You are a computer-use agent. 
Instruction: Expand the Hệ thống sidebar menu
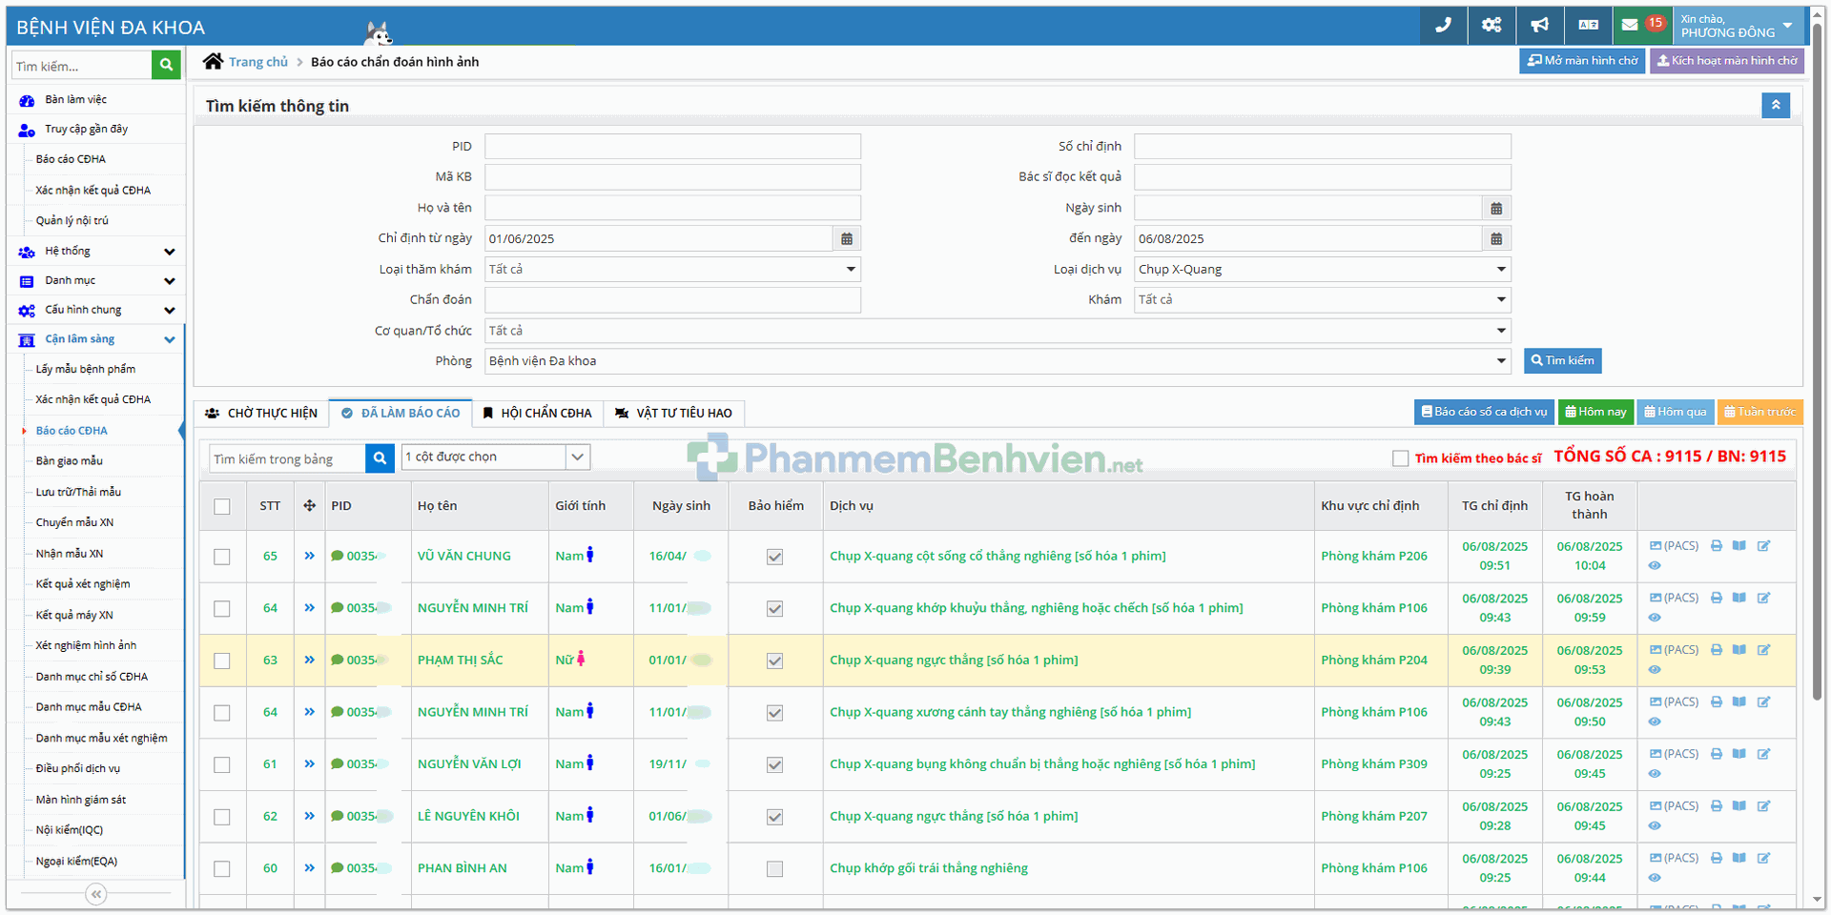click(x=96, y=252)
